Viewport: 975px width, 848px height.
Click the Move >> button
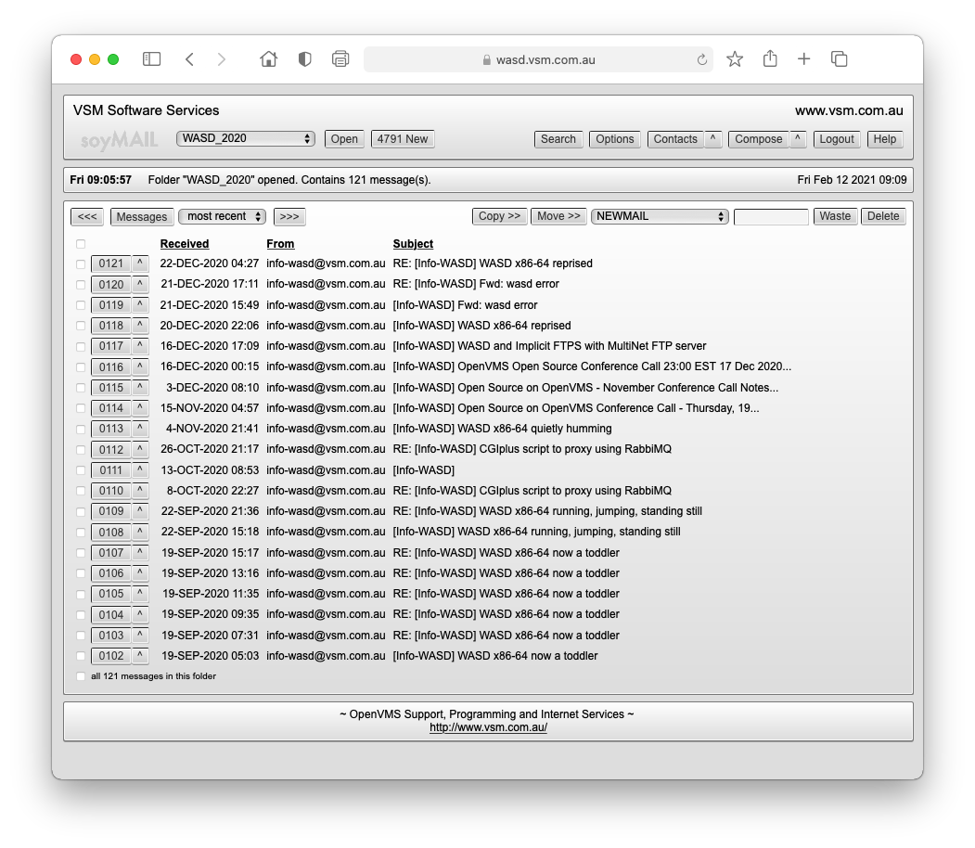558,216
